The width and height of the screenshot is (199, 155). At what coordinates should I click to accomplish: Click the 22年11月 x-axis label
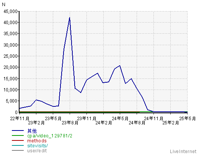tap(20, 119)
